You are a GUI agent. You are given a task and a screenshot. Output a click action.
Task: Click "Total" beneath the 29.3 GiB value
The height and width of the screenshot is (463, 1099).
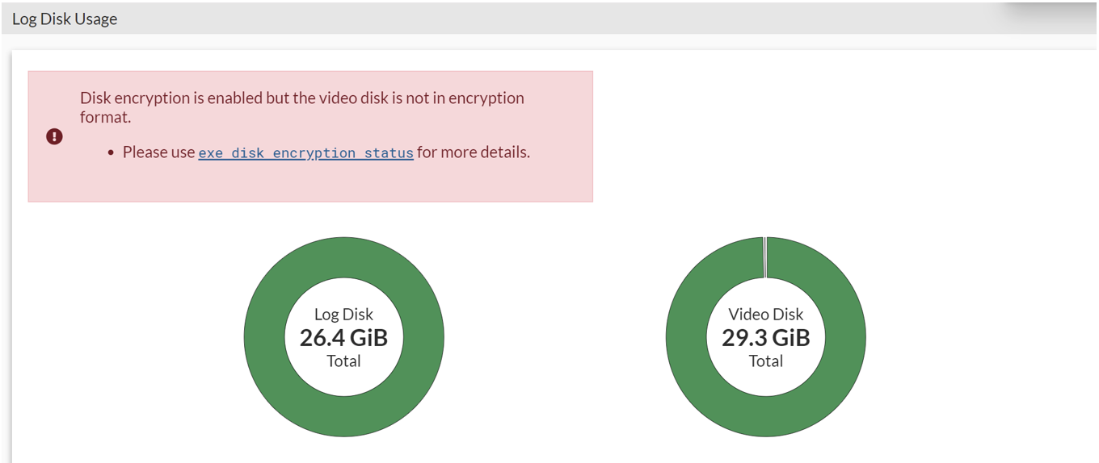click(765, 361)
